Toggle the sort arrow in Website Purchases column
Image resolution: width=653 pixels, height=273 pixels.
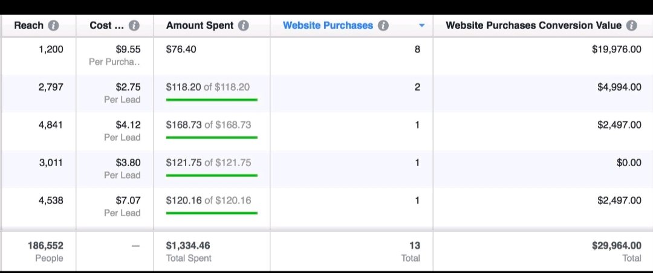point(421,26)
